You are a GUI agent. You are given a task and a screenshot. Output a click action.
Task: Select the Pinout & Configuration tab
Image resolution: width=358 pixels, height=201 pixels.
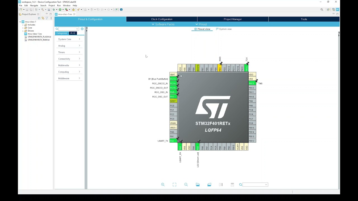[90, 19]
